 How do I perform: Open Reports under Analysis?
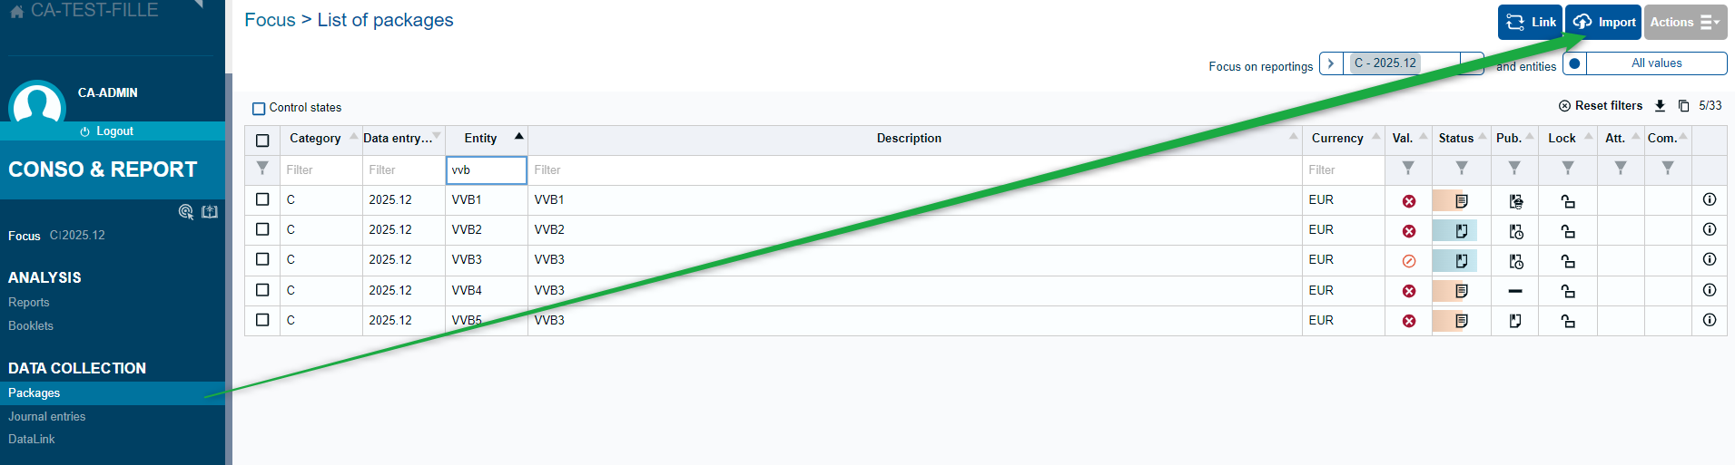pyautogui.click(x=29, y=303)
